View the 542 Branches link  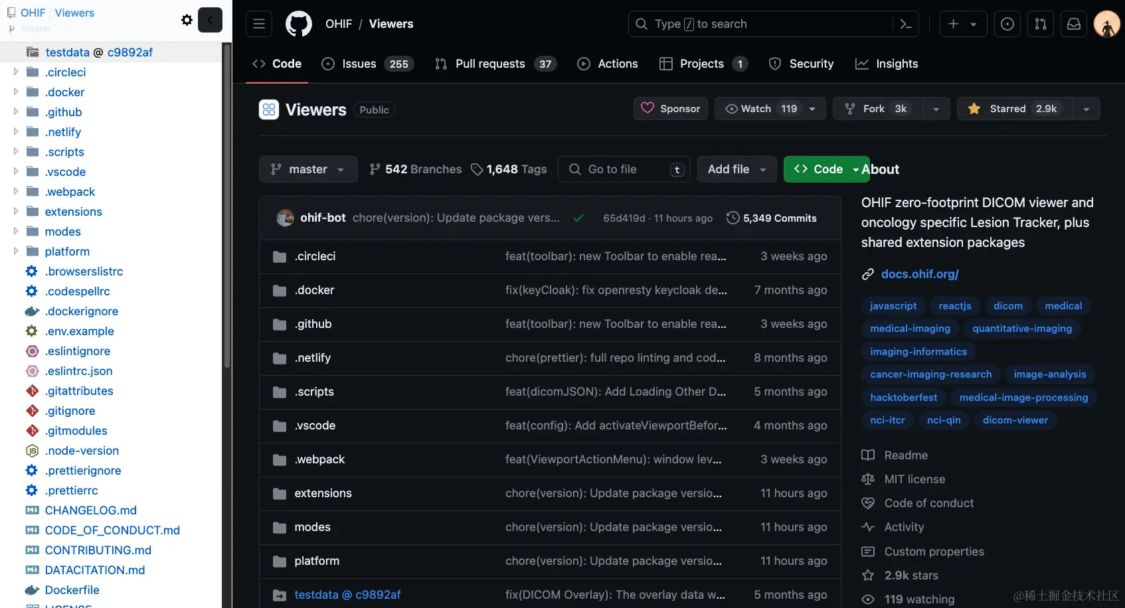(416, 169)
